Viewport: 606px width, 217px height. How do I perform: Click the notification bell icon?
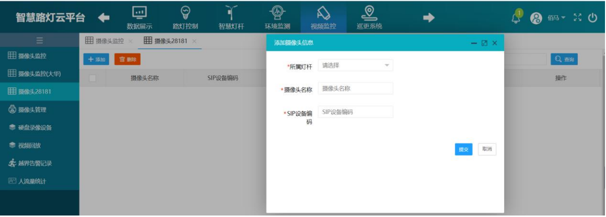(517, 17)
